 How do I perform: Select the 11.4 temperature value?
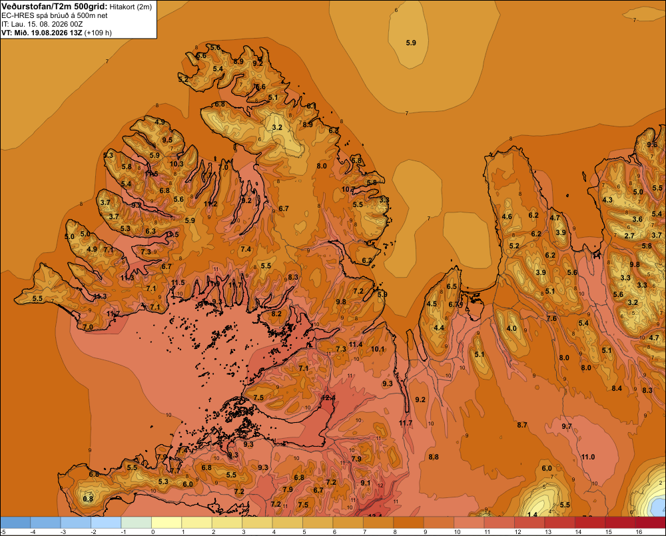click(356, 344)
